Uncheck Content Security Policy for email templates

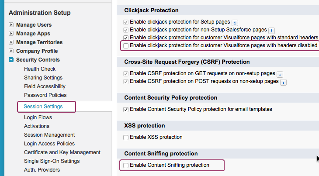(126, 110)
